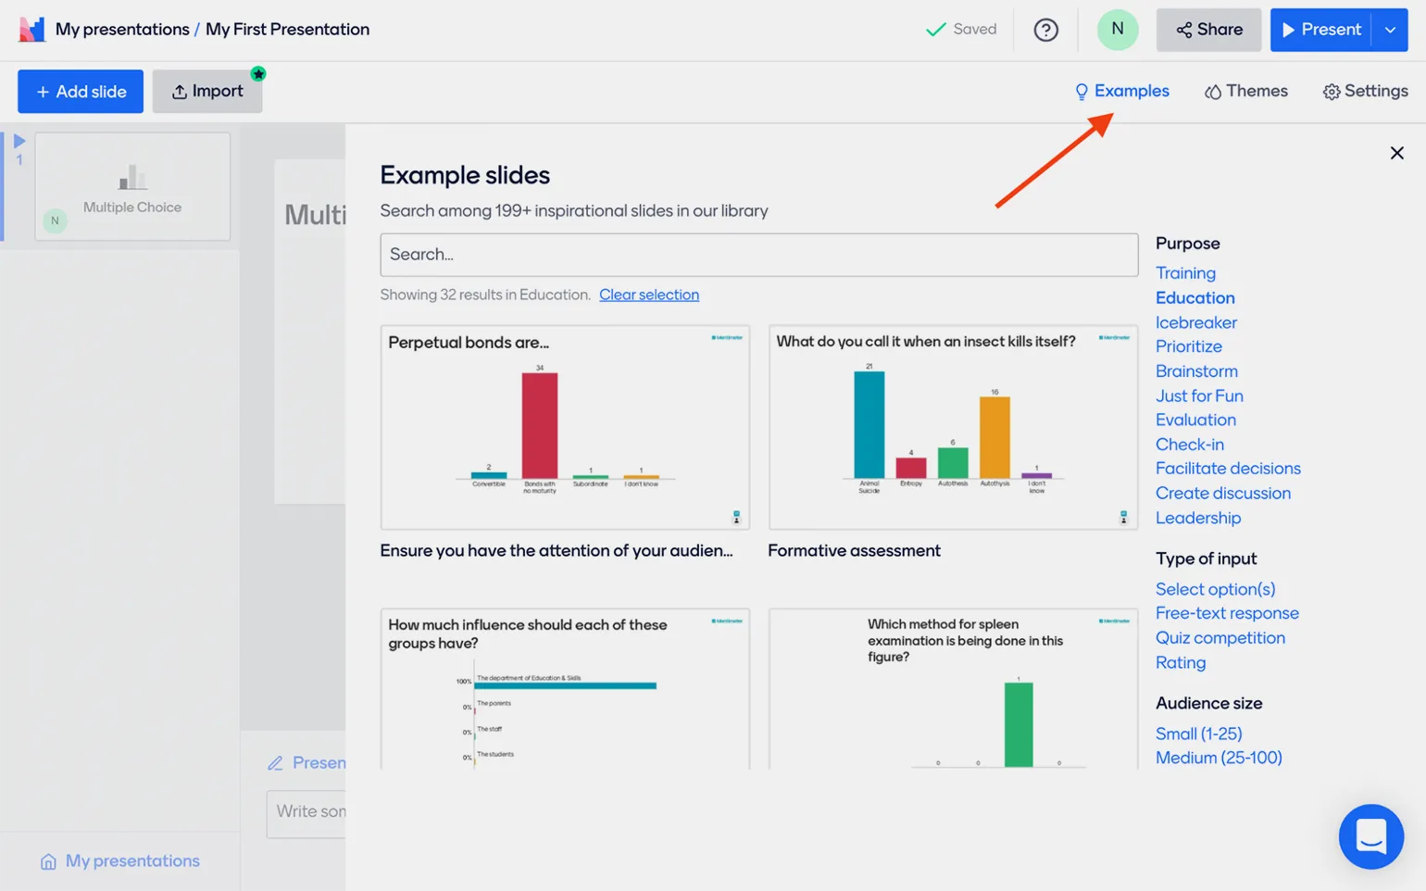The image size is (1426, 891).
Task: Select the Perpetual bonds example slide
Action: coord(564,427)
